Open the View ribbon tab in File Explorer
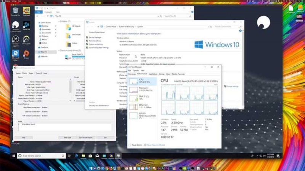 tap(58, 12)
